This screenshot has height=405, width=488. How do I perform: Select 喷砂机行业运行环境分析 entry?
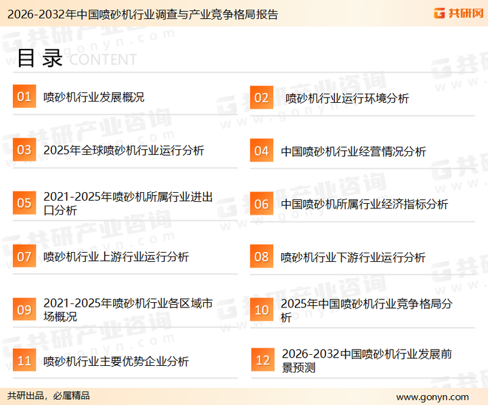pyautogui.click(x=347, y=98)
